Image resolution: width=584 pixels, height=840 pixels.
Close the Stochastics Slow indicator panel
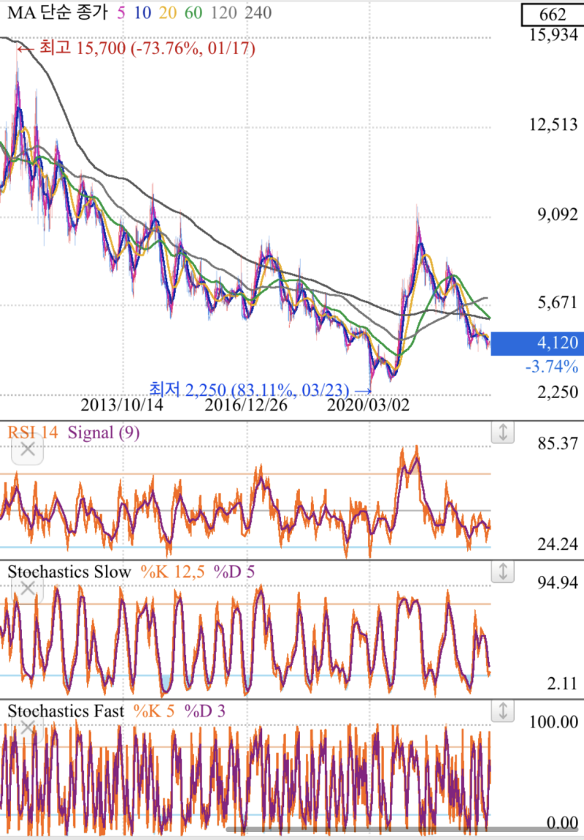point(27,588)
